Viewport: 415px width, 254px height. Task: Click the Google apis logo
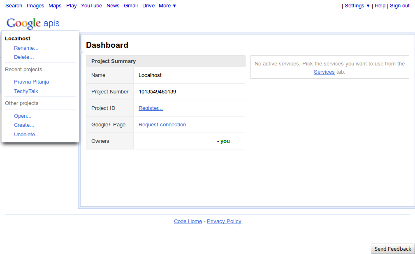coord(33,23)
